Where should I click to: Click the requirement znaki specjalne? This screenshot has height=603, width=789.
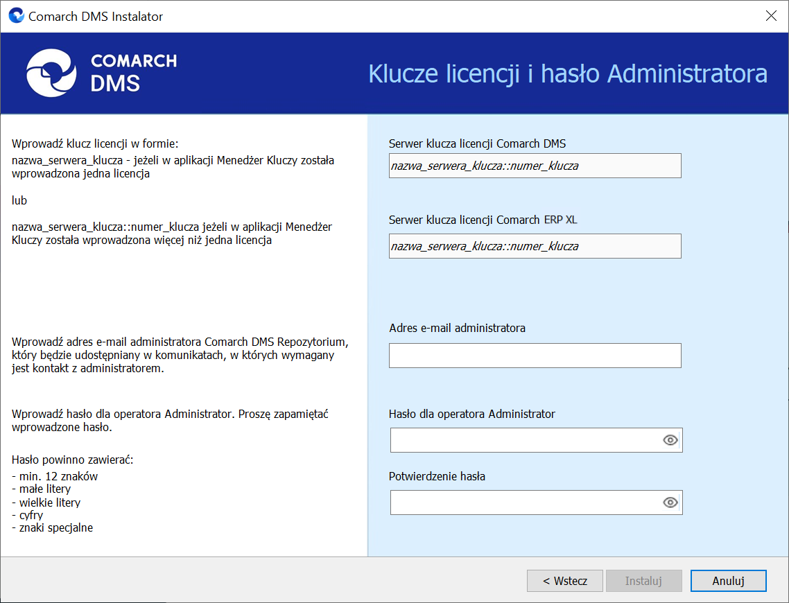tap(52, 527)
